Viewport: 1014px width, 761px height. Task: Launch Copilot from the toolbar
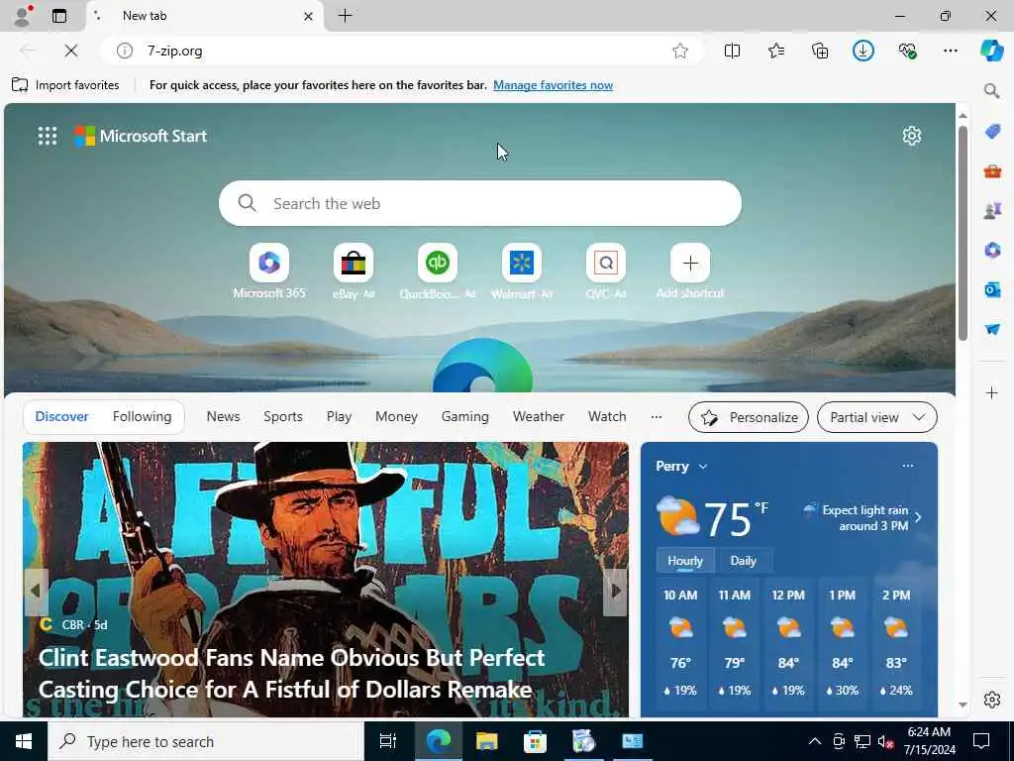coord(992,51)
